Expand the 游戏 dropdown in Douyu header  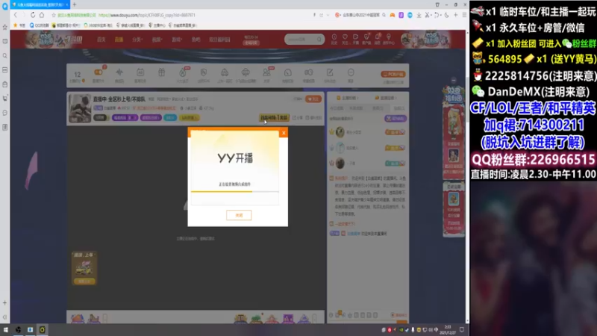click(x=176, y=40)
